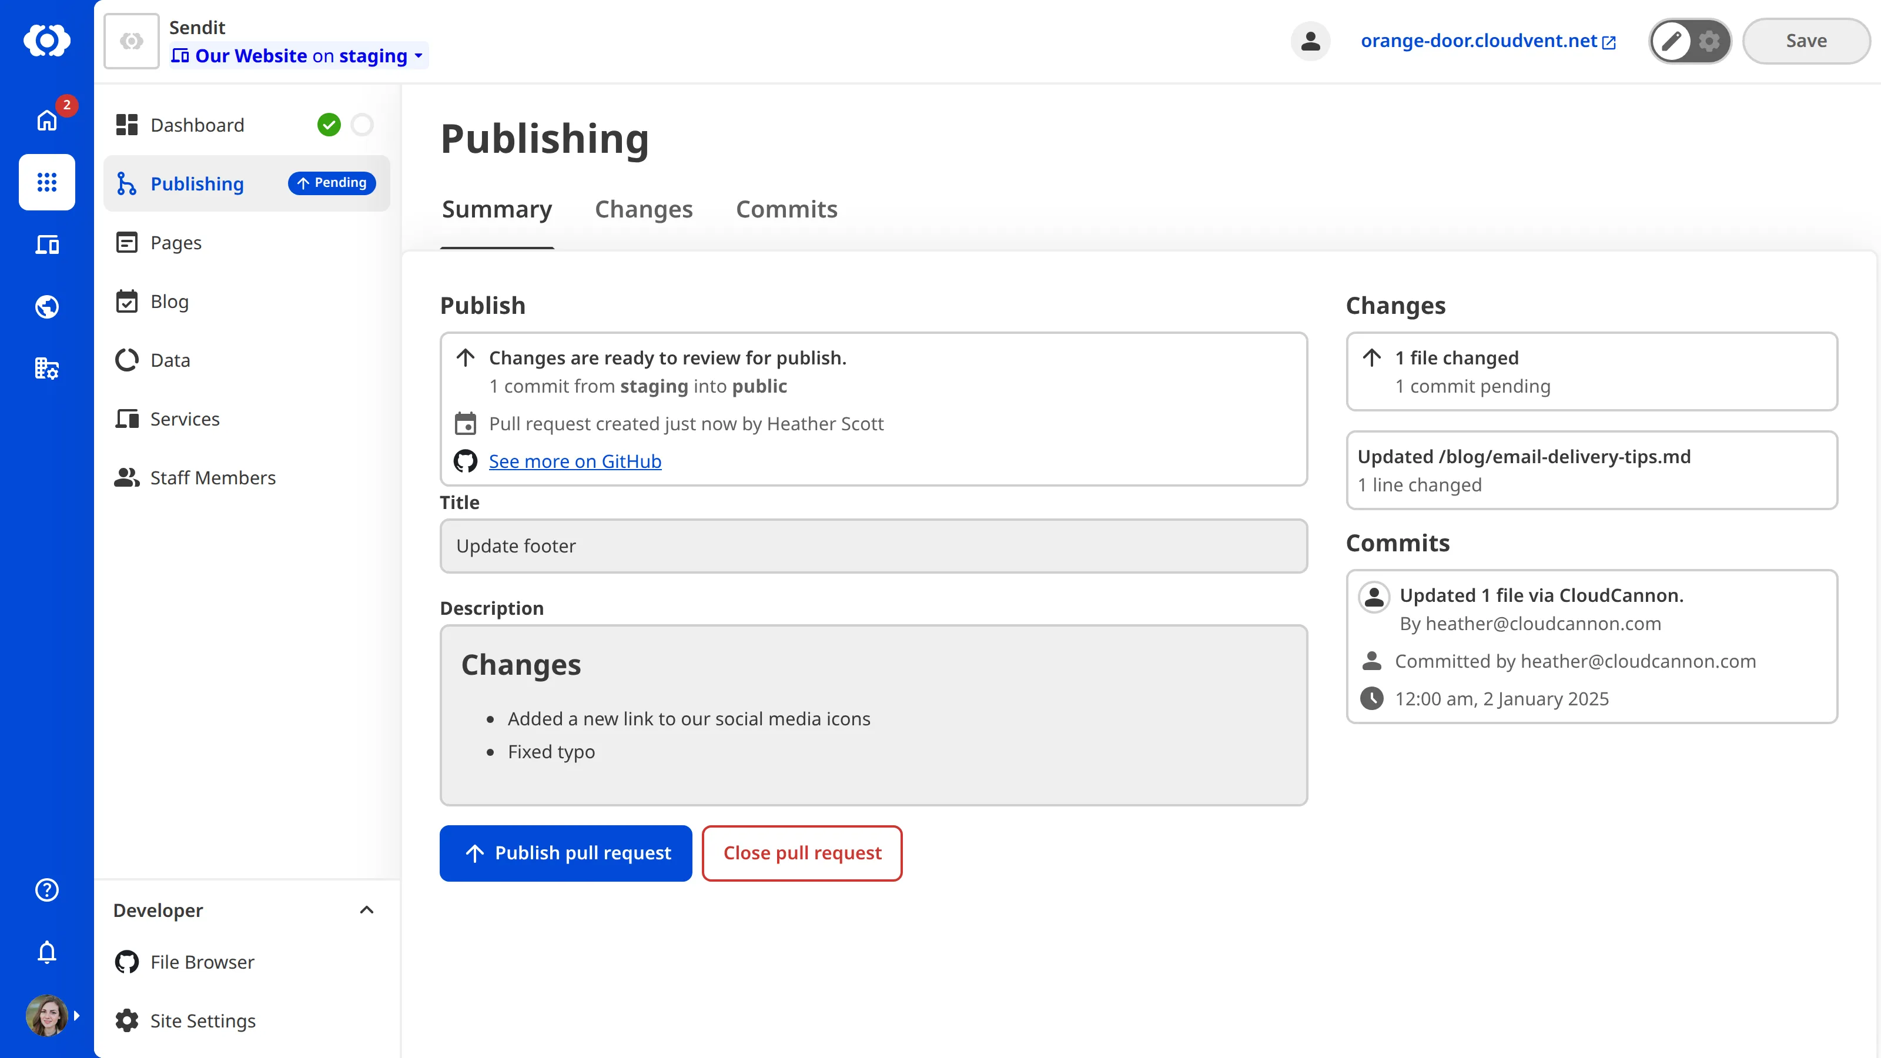Open the 1 file changed summary card

coord(1592,371)
